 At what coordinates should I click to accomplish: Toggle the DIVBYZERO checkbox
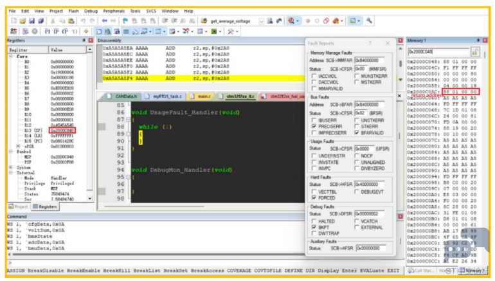click(x=357, y=168)
